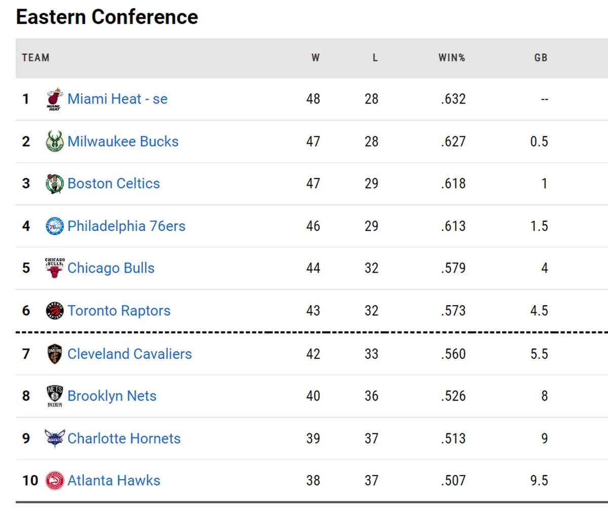Go to the Boston Celtics page
This screenshot has width=608, height=510.
(x=113, y=184)
